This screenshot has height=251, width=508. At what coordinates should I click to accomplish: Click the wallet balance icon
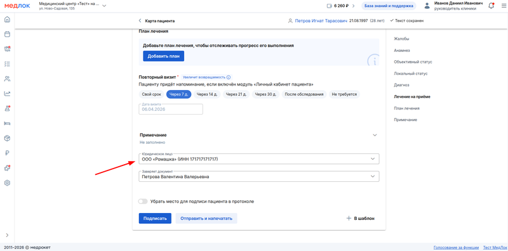[x=330, y=6]
